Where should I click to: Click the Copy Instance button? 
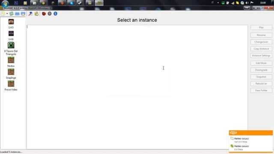click(x=261, y=49)
